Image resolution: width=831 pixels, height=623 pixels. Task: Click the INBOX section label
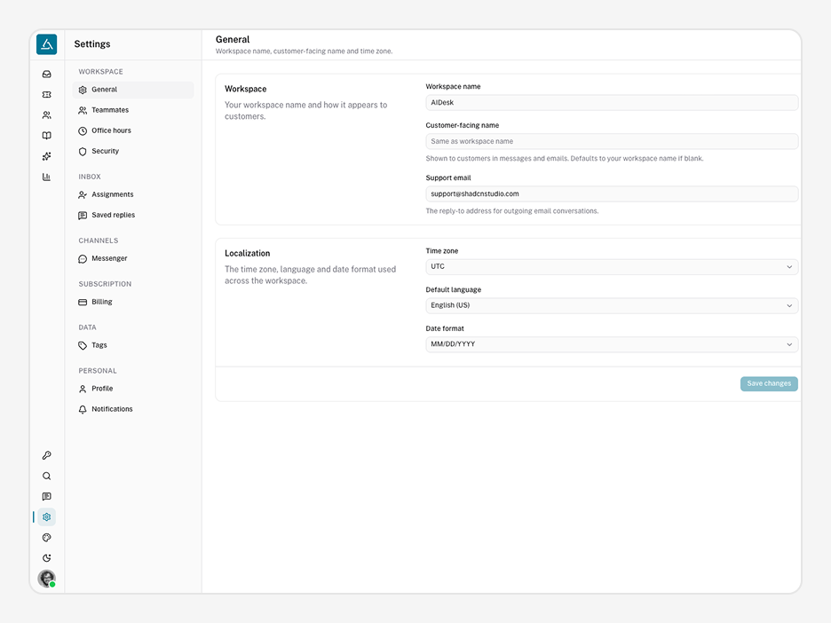[x=90, y=177]
